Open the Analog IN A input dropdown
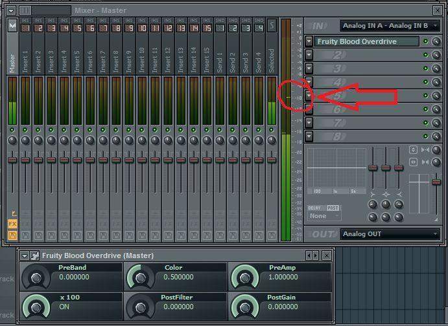Viewport: 448px width, 326px height. click(x=390, y=26)
